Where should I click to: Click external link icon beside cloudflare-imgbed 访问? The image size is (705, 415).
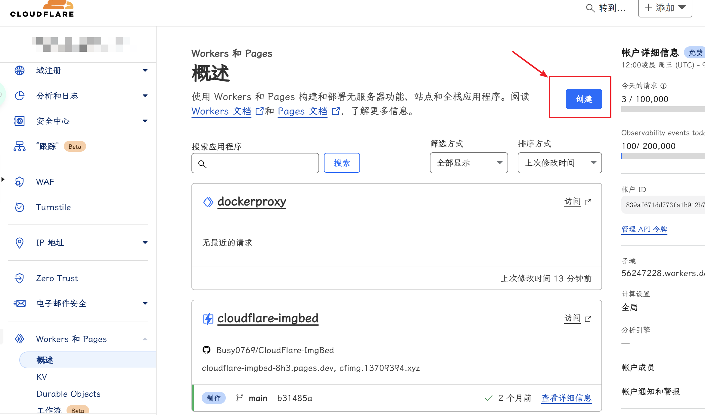coord(588,319)
